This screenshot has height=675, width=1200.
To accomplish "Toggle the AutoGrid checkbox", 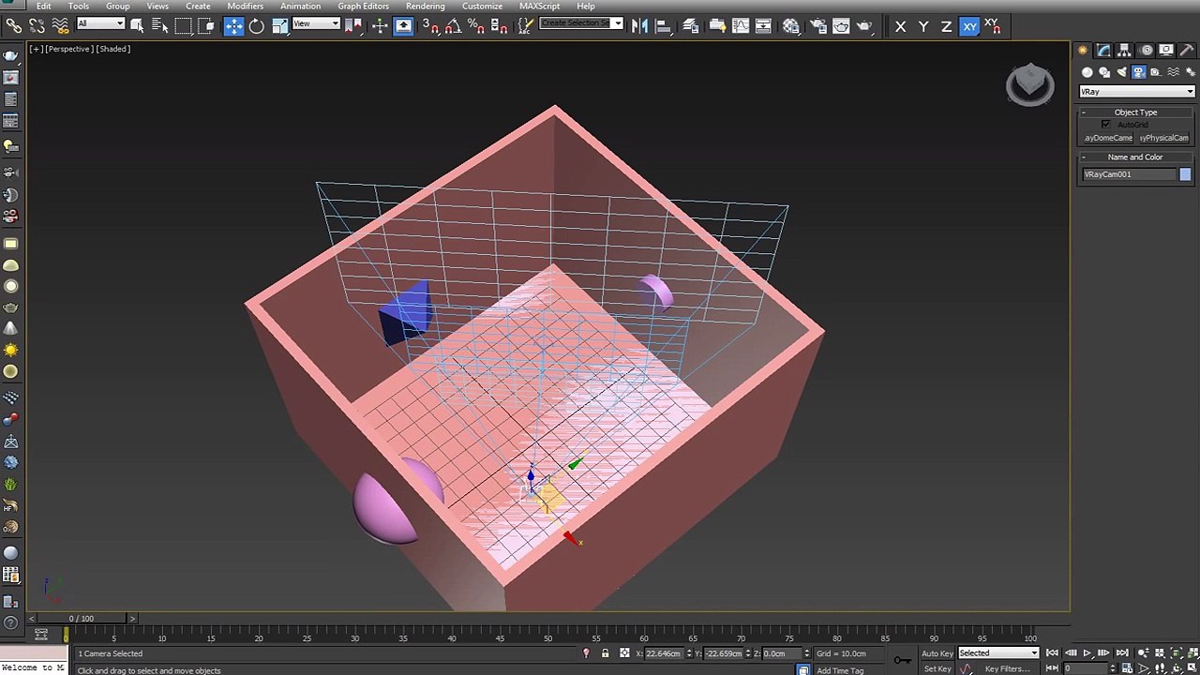I will coord(1106,125).
